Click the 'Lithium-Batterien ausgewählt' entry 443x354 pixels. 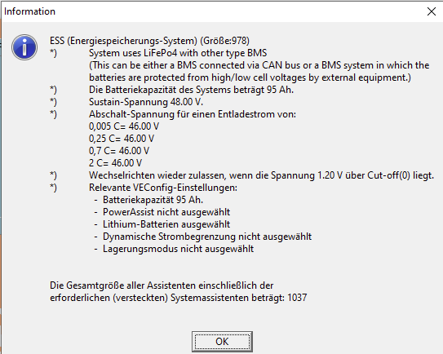(166, 224)
